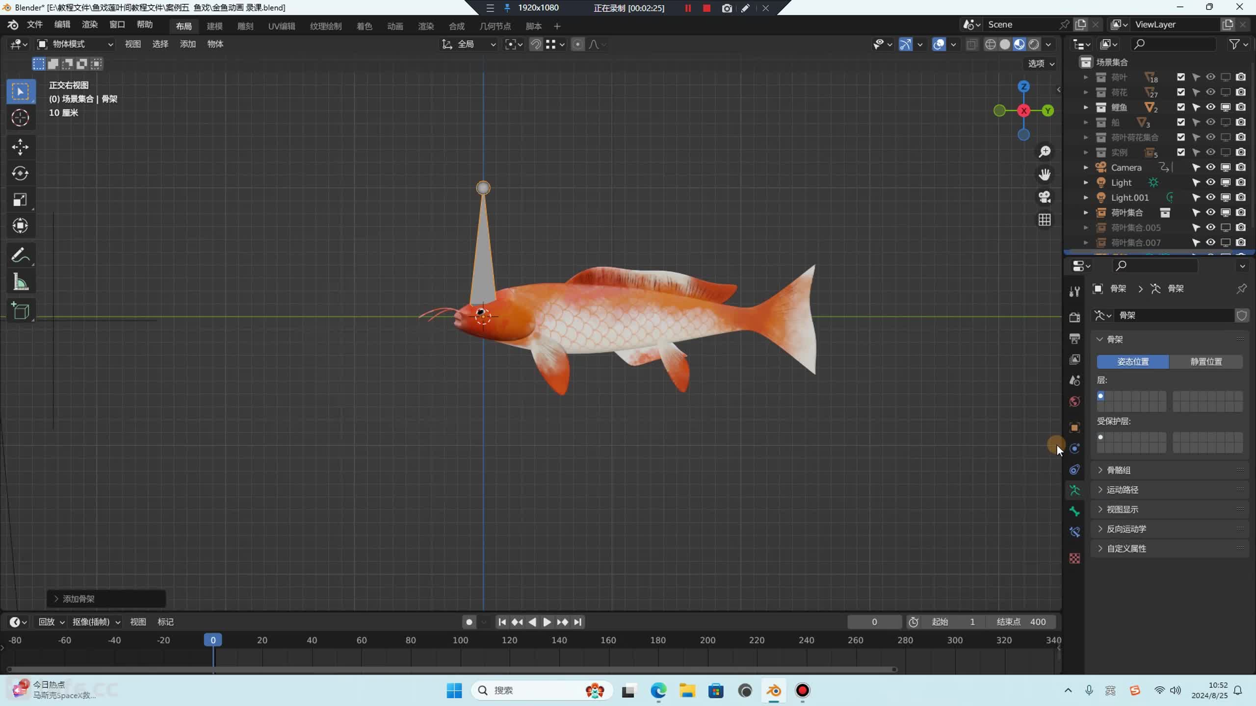Image resolution: width=1256 pixels, height=706 pixels.
Task: Switch to rendered viewport shading
Action: pyautogui.click(x=1034, y=44)
